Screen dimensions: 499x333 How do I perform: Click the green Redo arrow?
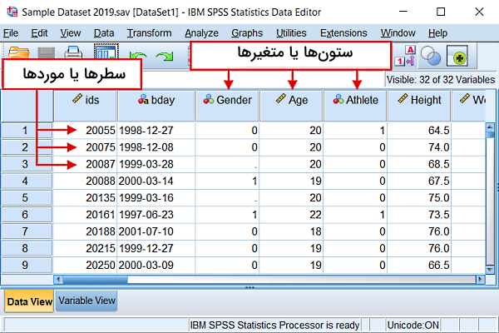(x=165, y=57)
